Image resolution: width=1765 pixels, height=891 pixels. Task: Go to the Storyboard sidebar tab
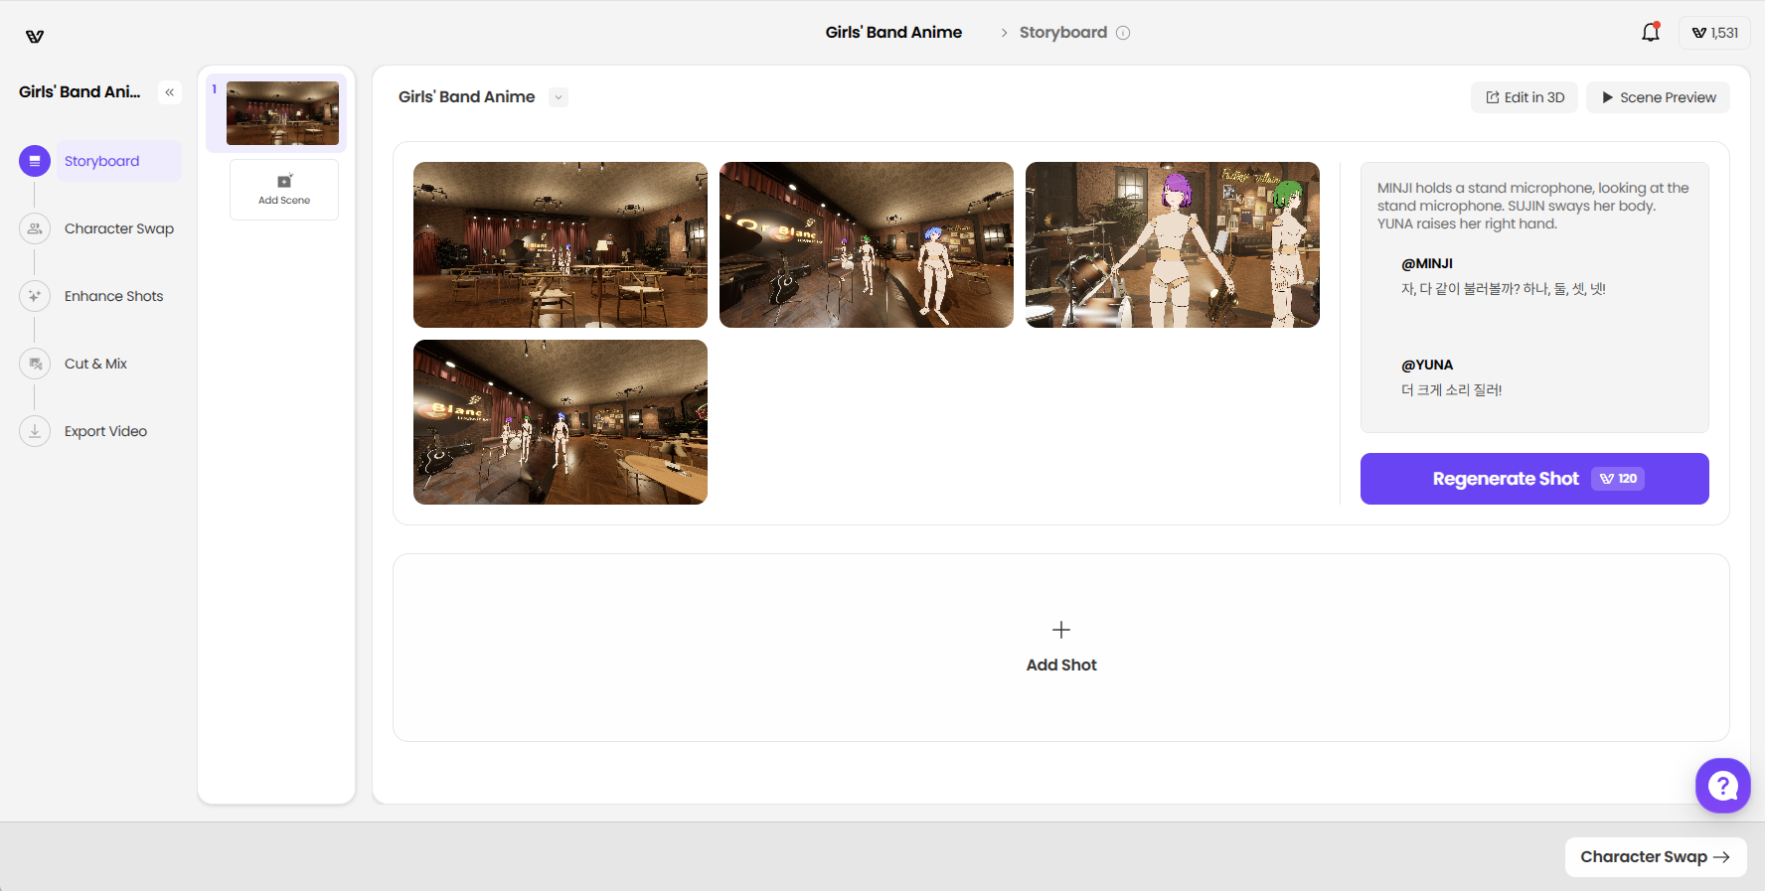[x=119, y=161]
